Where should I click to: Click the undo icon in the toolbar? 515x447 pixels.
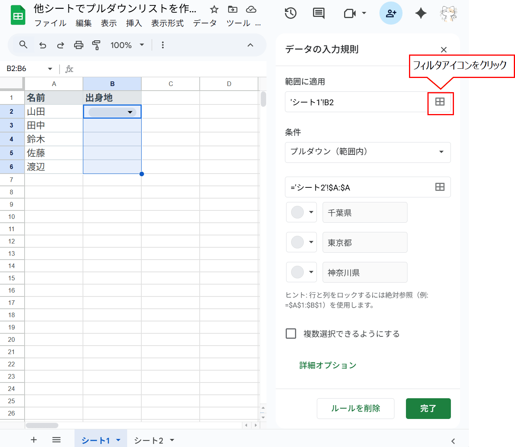click(x=43, y=45)
